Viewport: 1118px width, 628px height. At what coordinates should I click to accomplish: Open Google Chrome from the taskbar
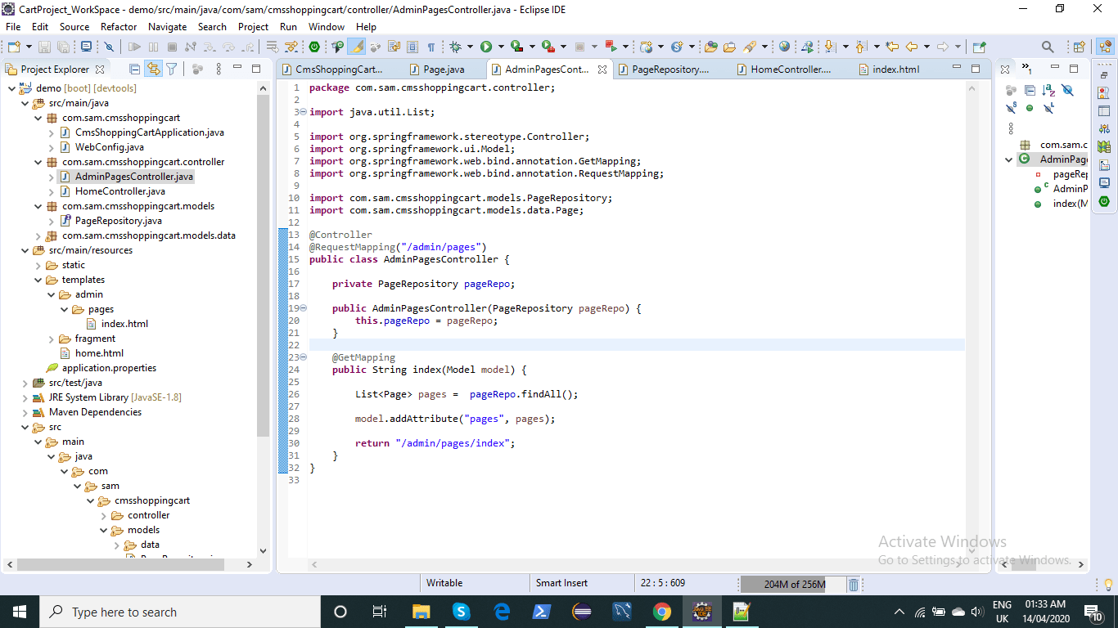661,611
